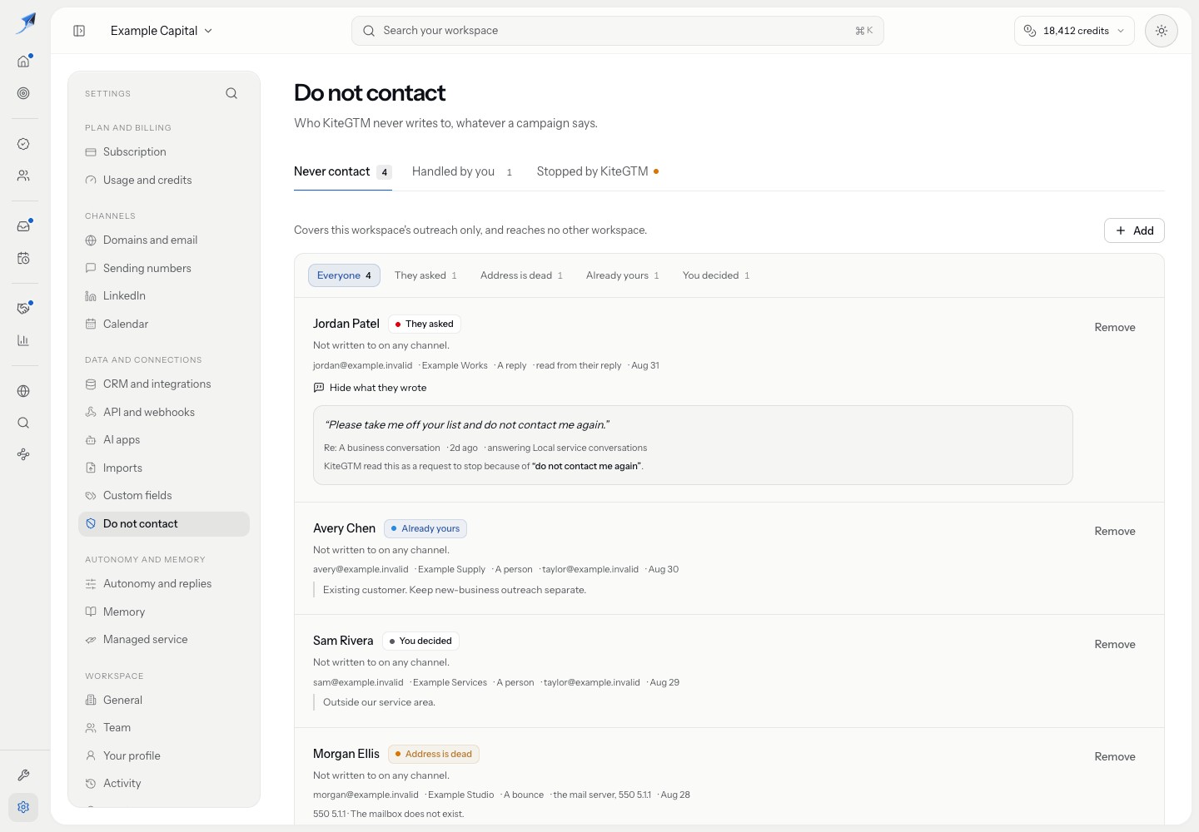Switch to the Stopped by KiteGTM tab
Viewport: 1199px width, 832px height.
pyautogui.click(x=598, y=171)
